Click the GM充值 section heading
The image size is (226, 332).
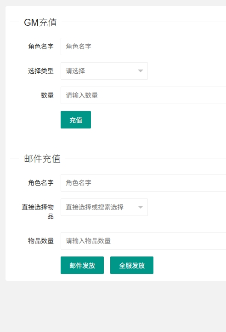tap(40, 22)
